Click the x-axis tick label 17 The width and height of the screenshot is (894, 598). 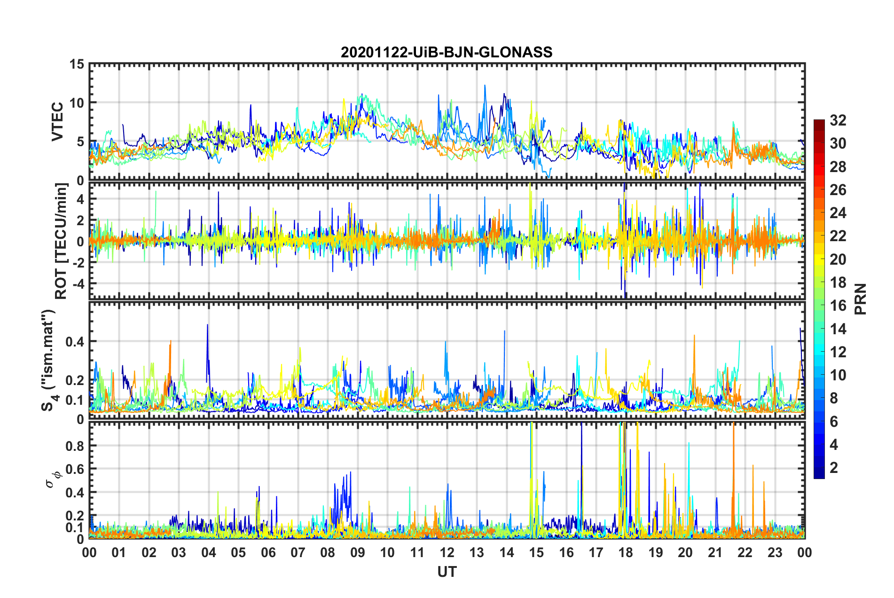596,552
